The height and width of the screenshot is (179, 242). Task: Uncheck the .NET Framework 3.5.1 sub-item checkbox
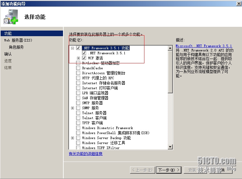click(x=84, y=53)
